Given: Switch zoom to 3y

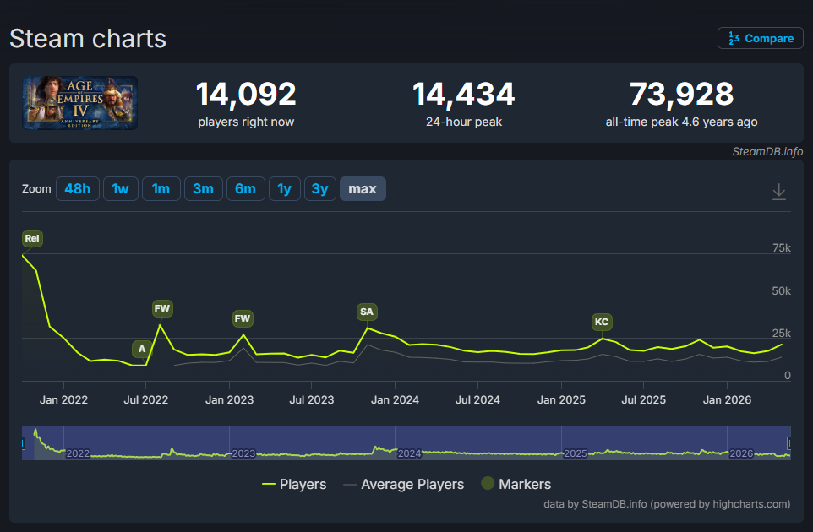Looking at the screenshot, I should [x=320, y=188].
